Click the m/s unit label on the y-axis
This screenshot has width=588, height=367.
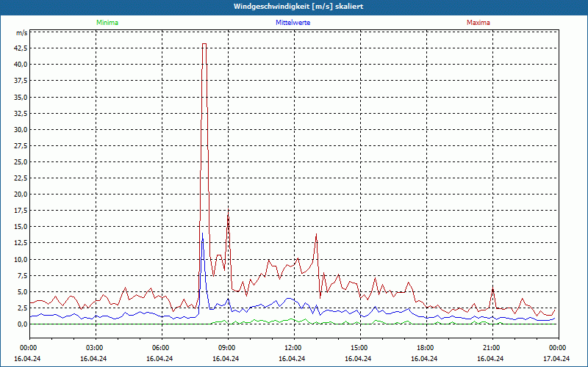[21, 33]
